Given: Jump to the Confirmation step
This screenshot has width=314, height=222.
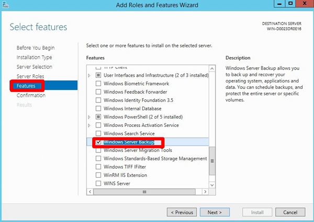Looking at the screenshot, I should 31,95.
